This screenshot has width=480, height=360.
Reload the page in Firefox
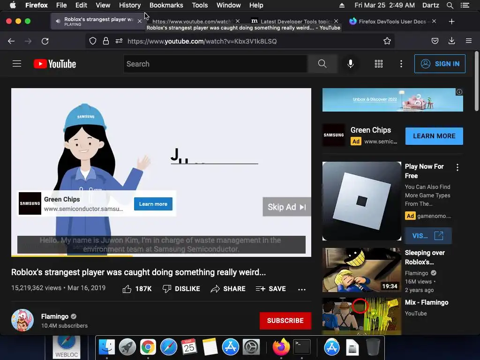click(x=45, y=41)
